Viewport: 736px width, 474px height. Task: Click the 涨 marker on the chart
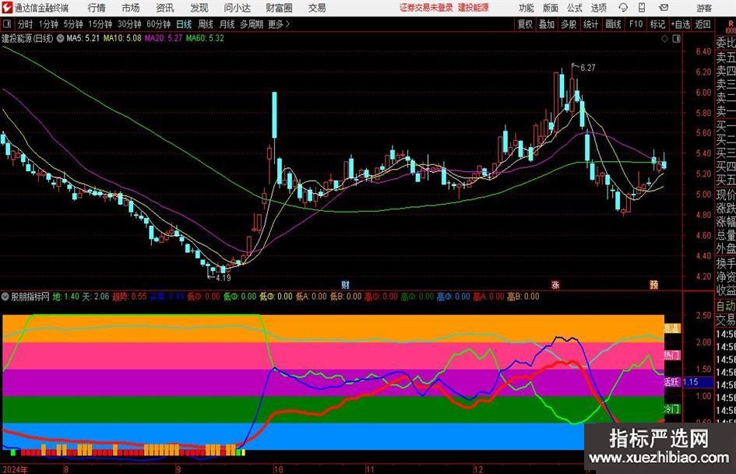[555, 284]
